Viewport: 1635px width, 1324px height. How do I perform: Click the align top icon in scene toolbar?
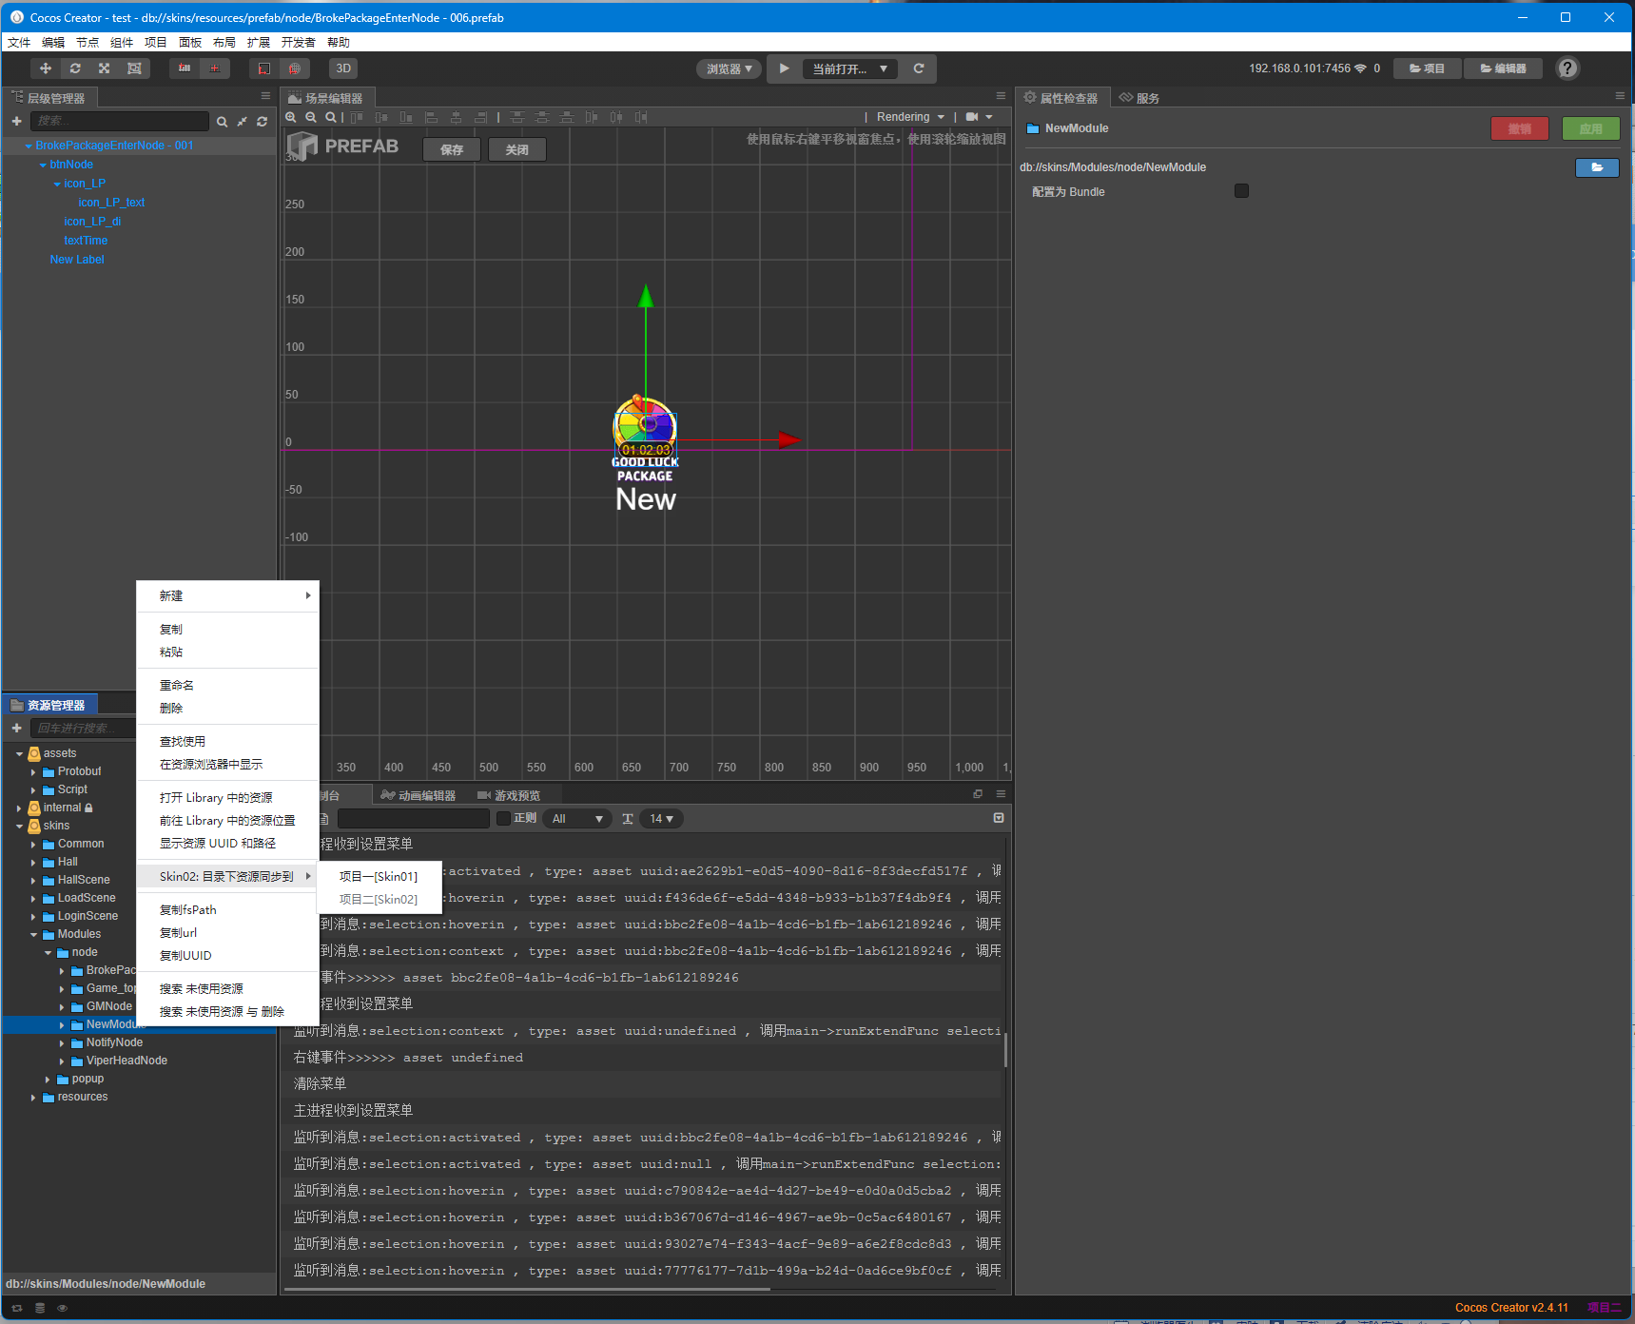click(x=357, y=117)
